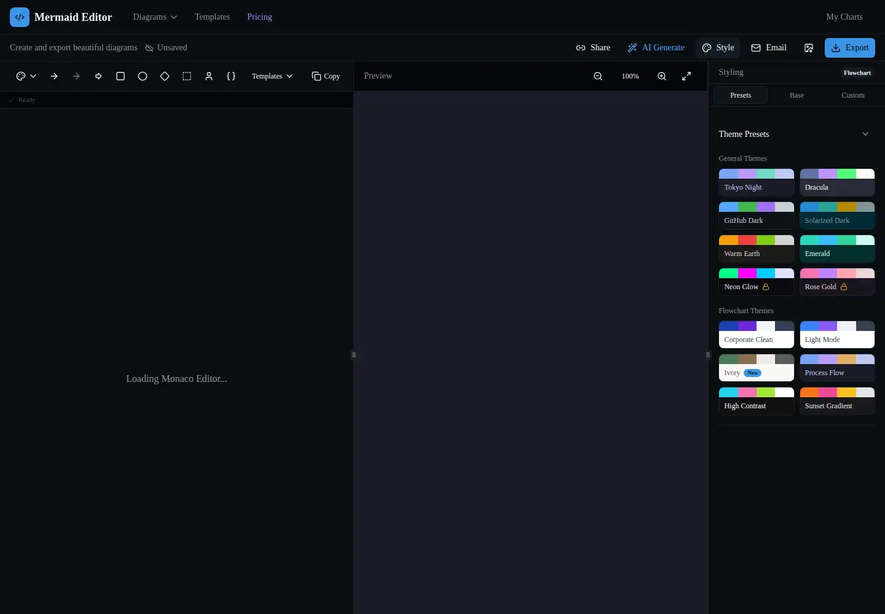The width and height of the screenshot is (885, 614).
Task: Open the Pricing page
Action: tap(259, 17)
